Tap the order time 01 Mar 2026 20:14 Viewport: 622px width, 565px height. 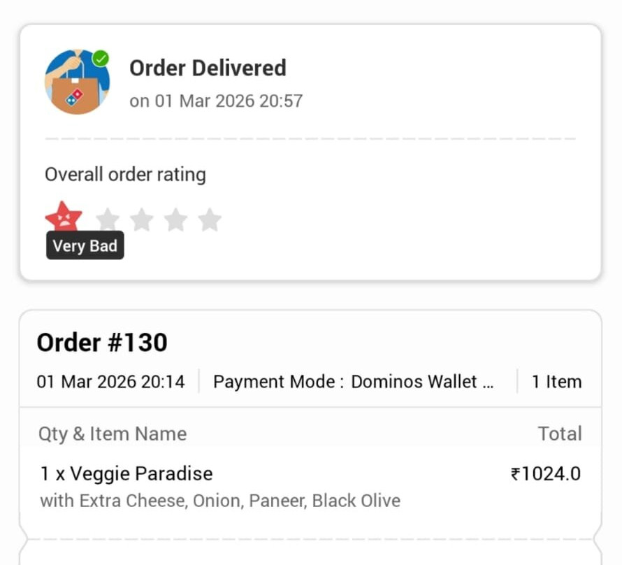[110, 382]
